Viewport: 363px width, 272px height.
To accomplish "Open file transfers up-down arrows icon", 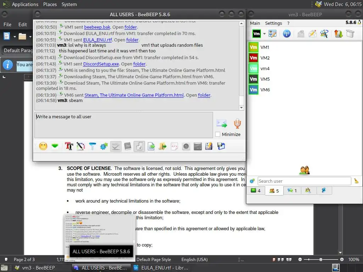I will (x=338, y=34).
